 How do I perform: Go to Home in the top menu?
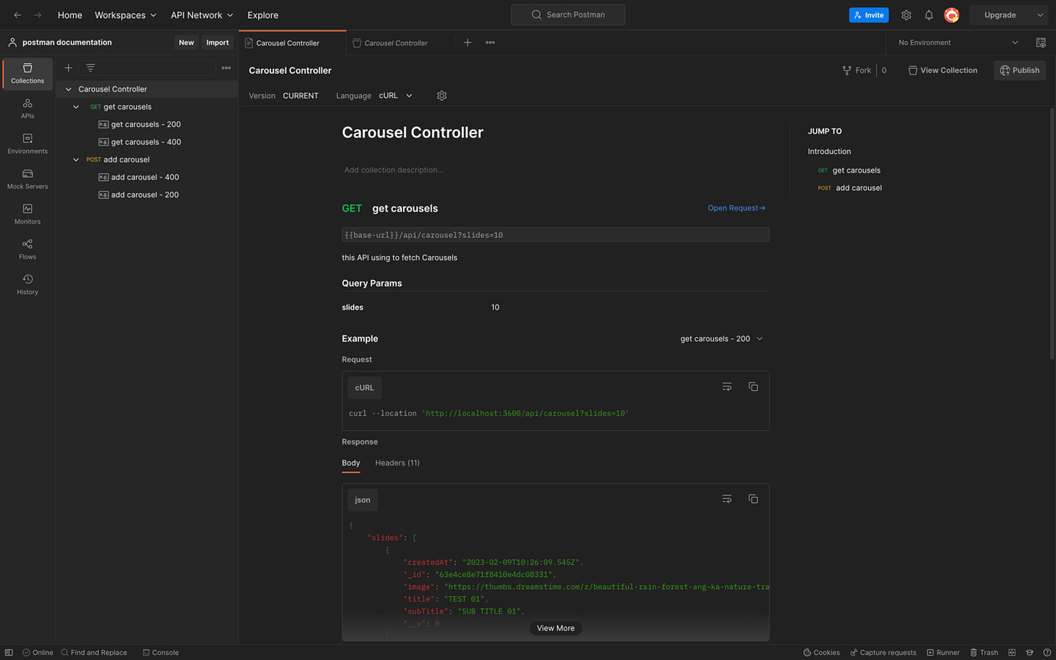click(x=70, y=15)
